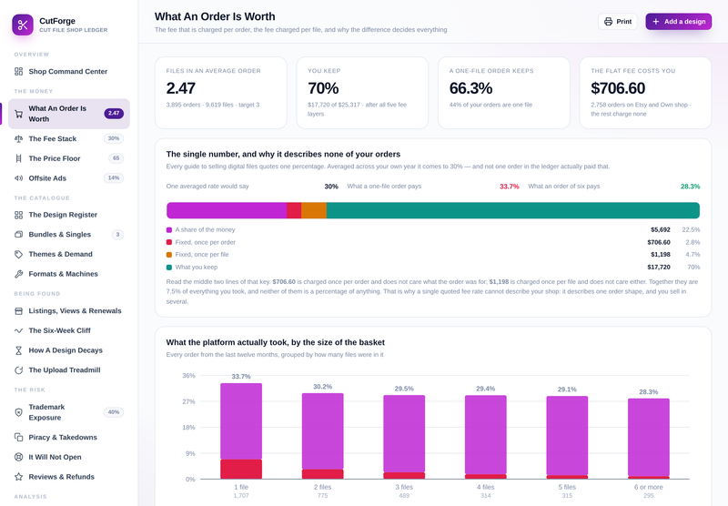Screen dimensions: 728x506
Task: Click the 1 file bar in the chart
Action: (x=241, y=430)
